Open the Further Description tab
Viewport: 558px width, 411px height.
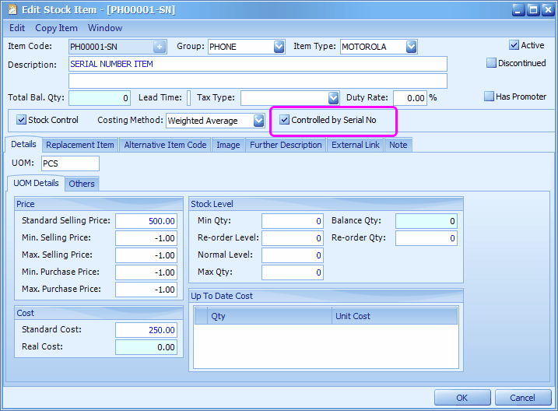point(286,145)
